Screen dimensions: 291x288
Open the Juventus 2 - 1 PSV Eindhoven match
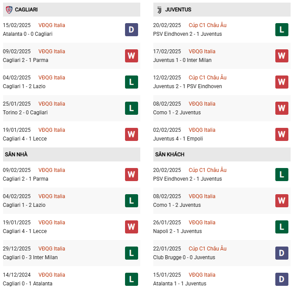pos(187,86)
